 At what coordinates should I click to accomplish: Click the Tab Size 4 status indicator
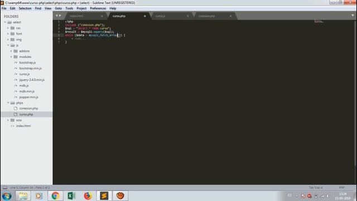(316, 188)
